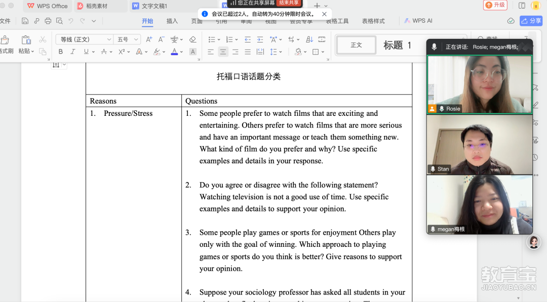
Task: Apply the 标题 1 heading style
Action: [398, 45]
